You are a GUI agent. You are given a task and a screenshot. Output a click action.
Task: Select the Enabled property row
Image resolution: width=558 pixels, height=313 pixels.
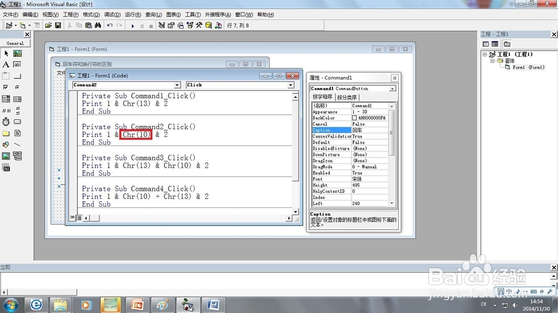pyautogui.click(x=350, y=173)
